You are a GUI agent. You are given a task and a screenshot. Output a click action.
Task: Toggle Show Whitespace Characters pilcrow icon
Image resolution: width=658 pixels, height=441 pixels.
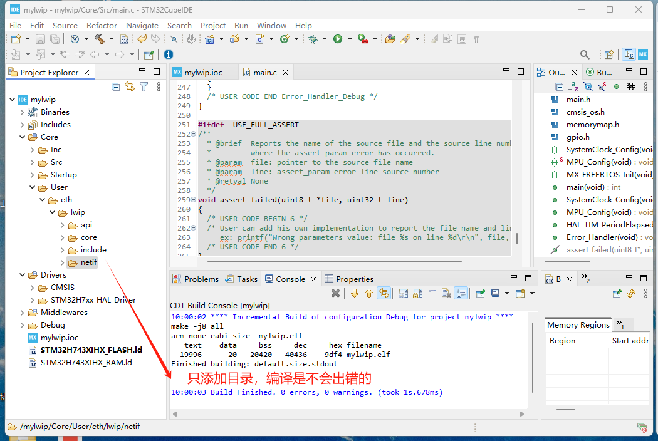click(476, 39)
